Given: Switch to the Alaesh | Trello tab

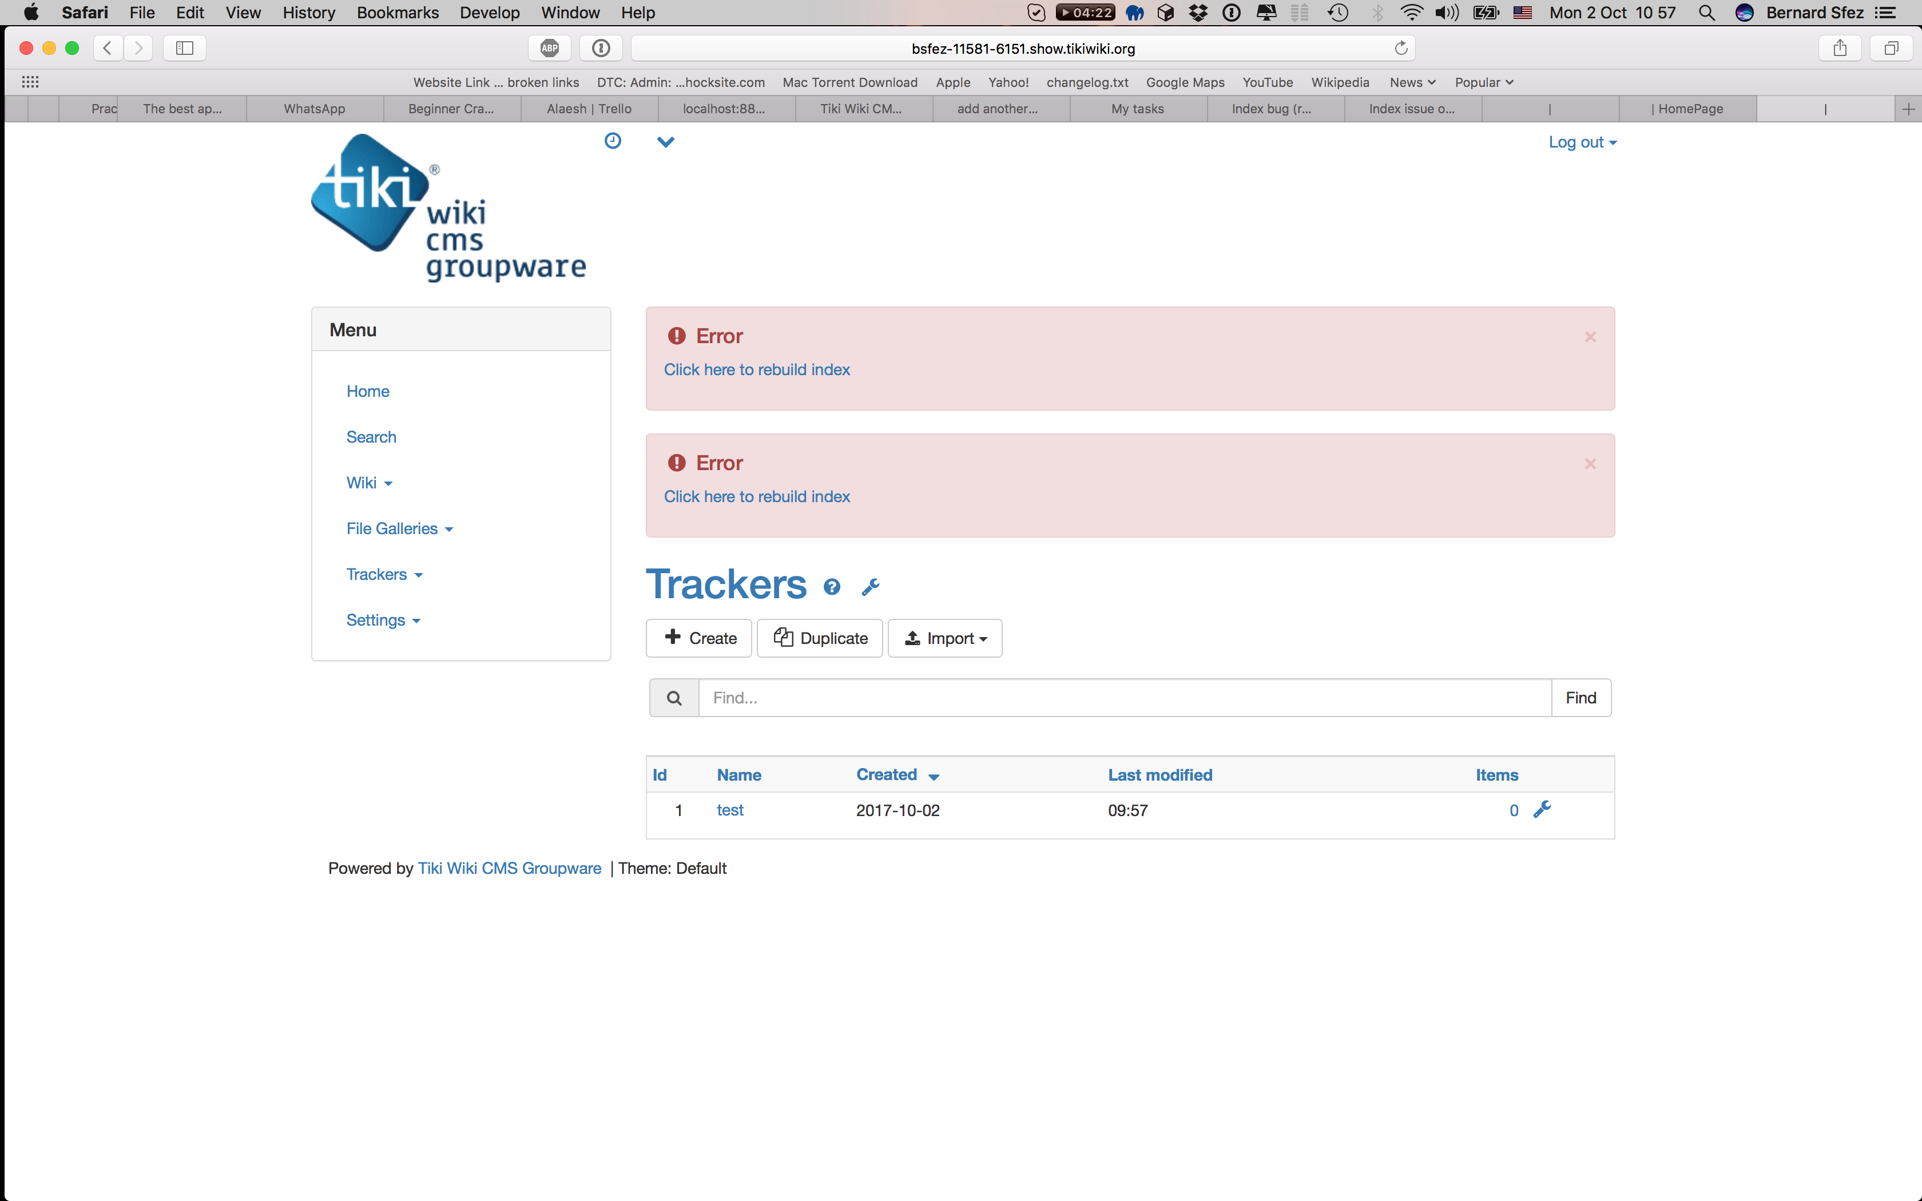Looking at the screenshot, I should pyautogui.click(x=589, y=109).
